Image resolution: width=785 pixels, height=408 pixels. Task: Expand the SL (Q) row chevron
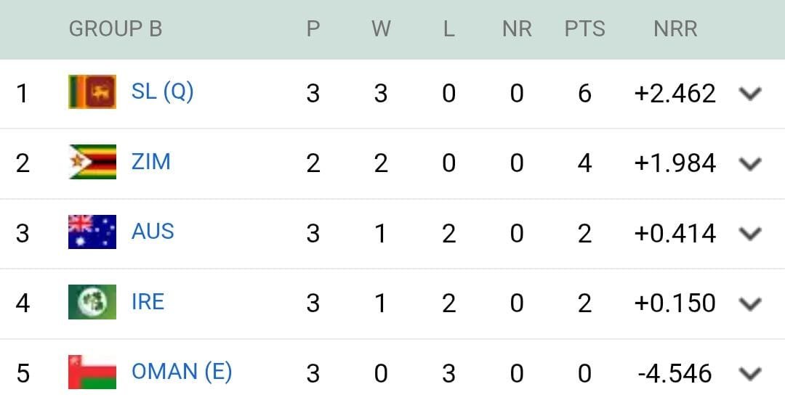pyautogui.click(x=749, y=94)
